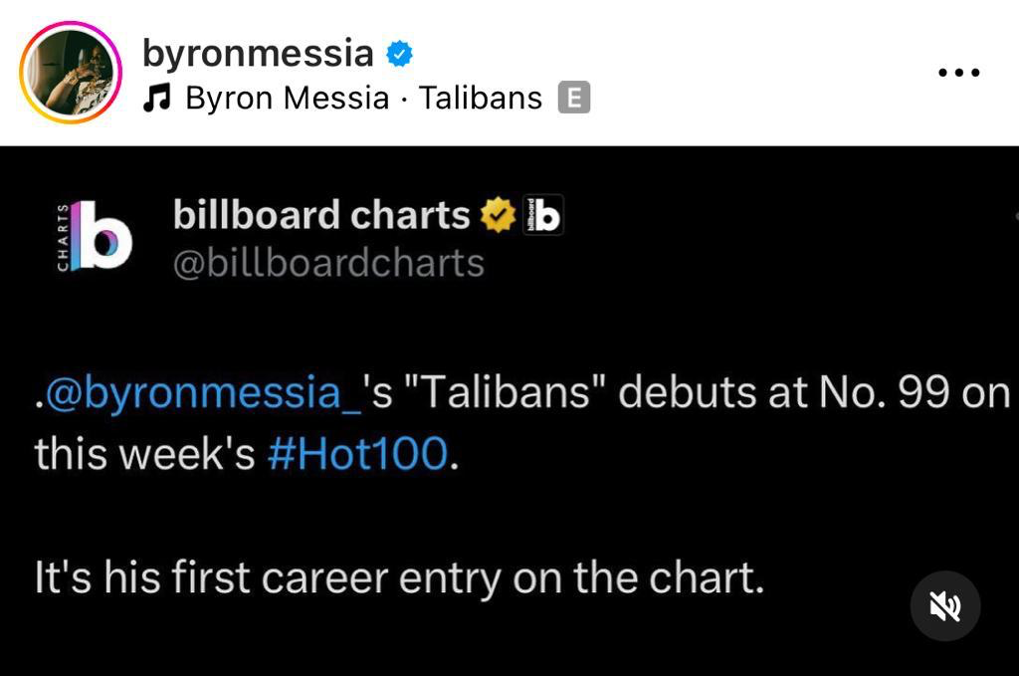The image size is (1019, 676).
Task: Click the small billboard affiliate badge
Action: (x=543, y=216)
